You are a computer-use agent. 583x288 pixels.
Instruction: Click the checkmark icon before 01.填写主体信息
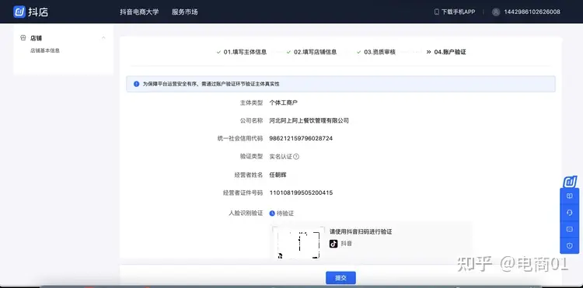point(218,52)
